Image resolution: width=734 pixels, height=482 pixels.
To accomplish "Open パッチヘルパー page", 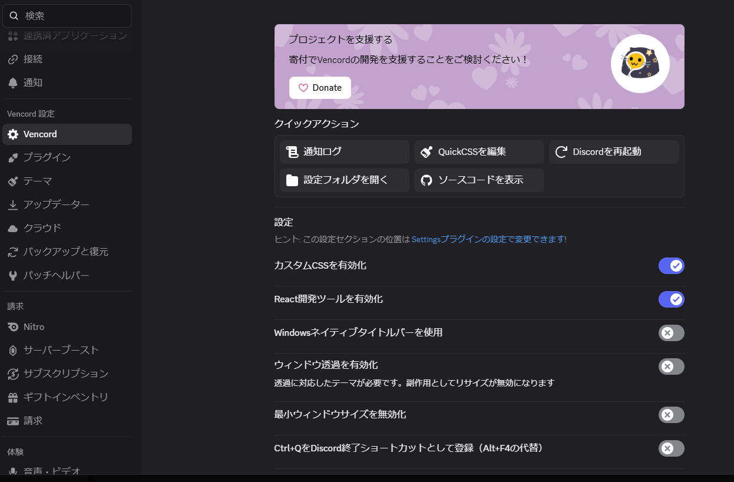I will [x=67, y=276].
